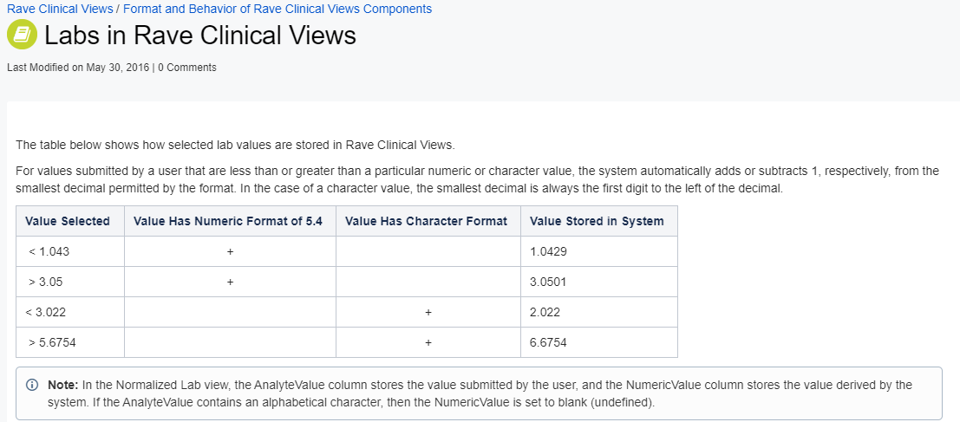Click the sentence starting 'The table below shows'
Screen dimensions: 960x422
tap(236, 145)
